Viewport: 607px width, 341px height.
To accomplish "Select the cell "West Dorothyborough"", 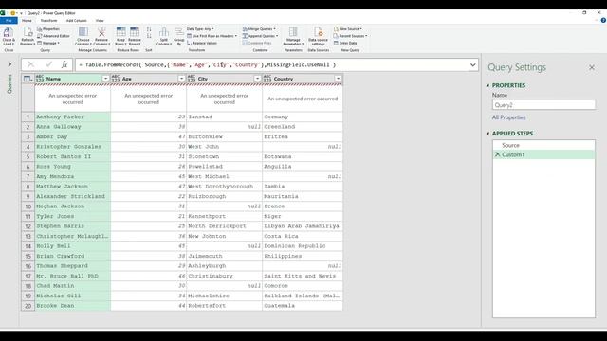I will pyautogui.click(x=224, y=187).
